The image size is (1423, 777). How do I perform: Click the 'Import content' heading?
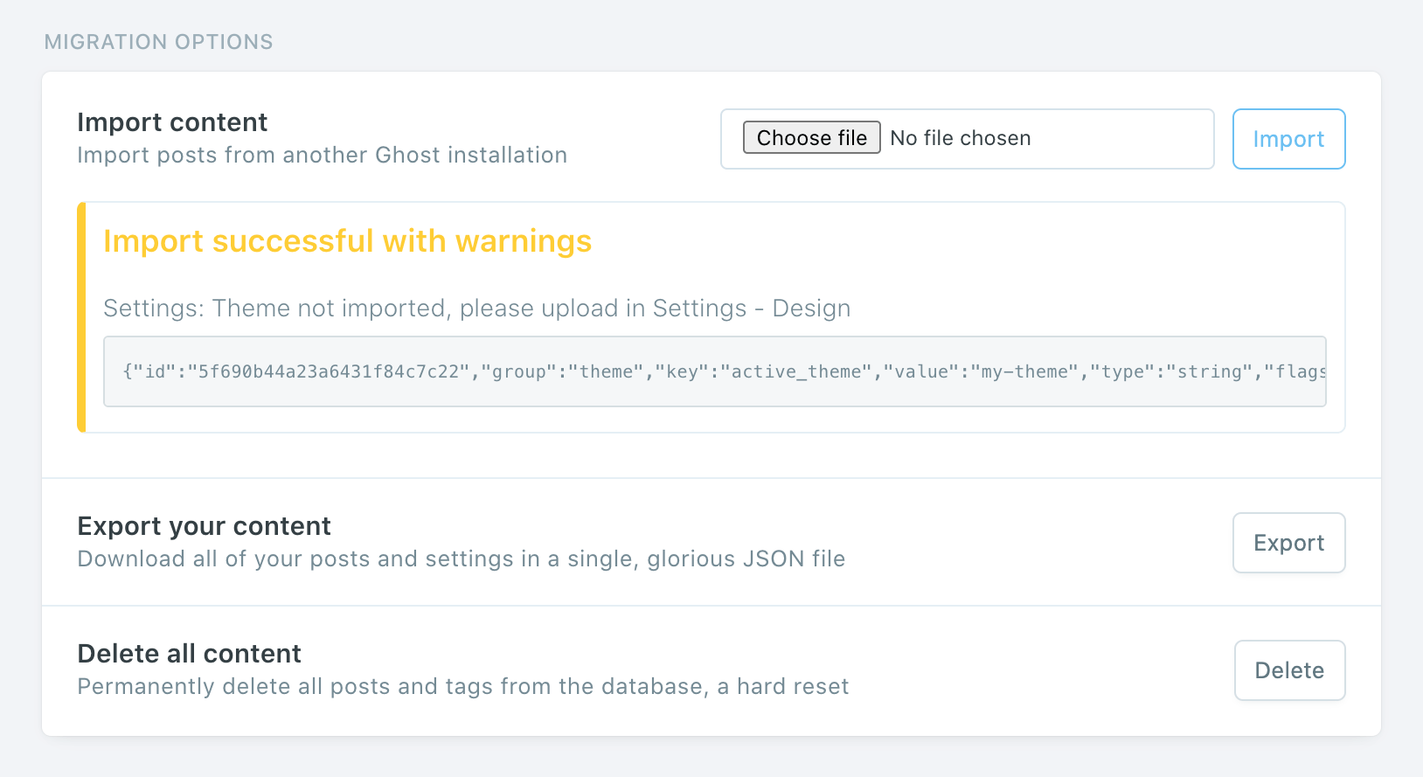pos(172,122)
